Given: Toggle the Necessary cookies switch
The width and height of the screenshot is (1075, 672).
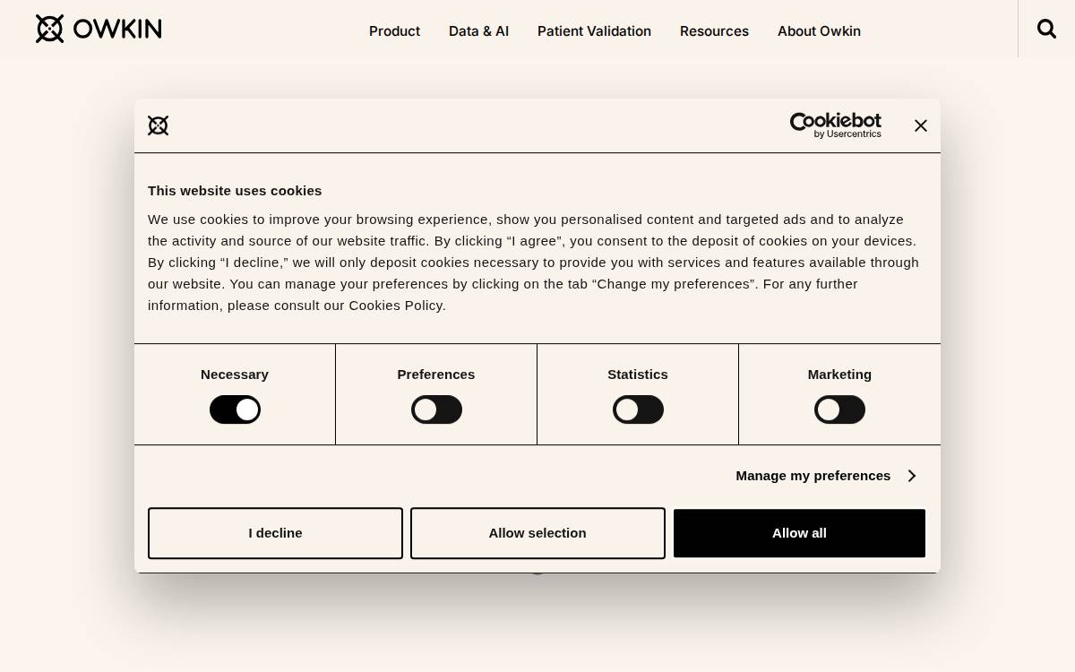Looking at the screenshot, I should click(235, 409).
